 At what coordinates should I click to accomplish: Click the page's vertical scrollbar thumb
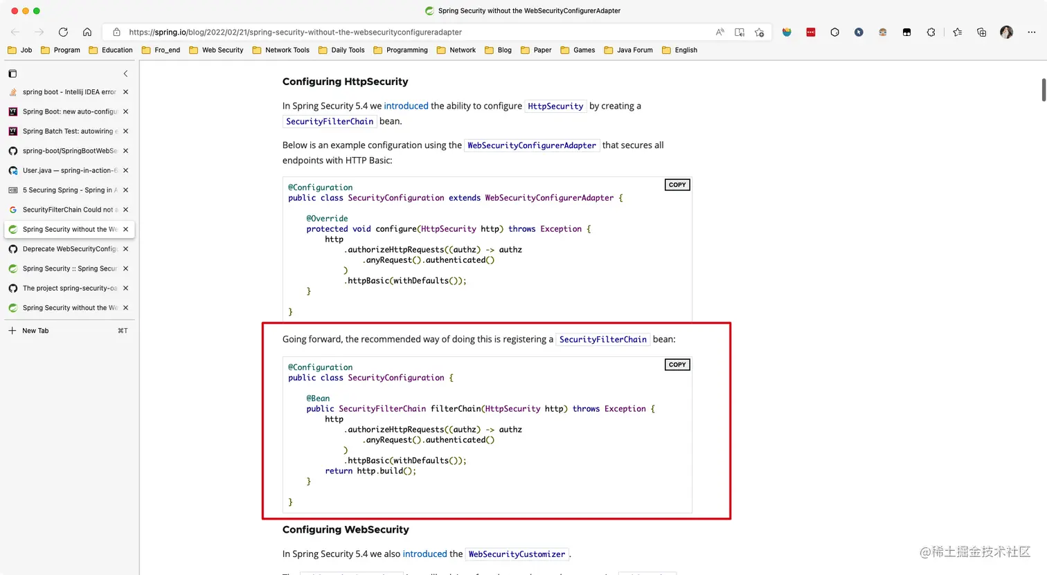(1044, 90)
